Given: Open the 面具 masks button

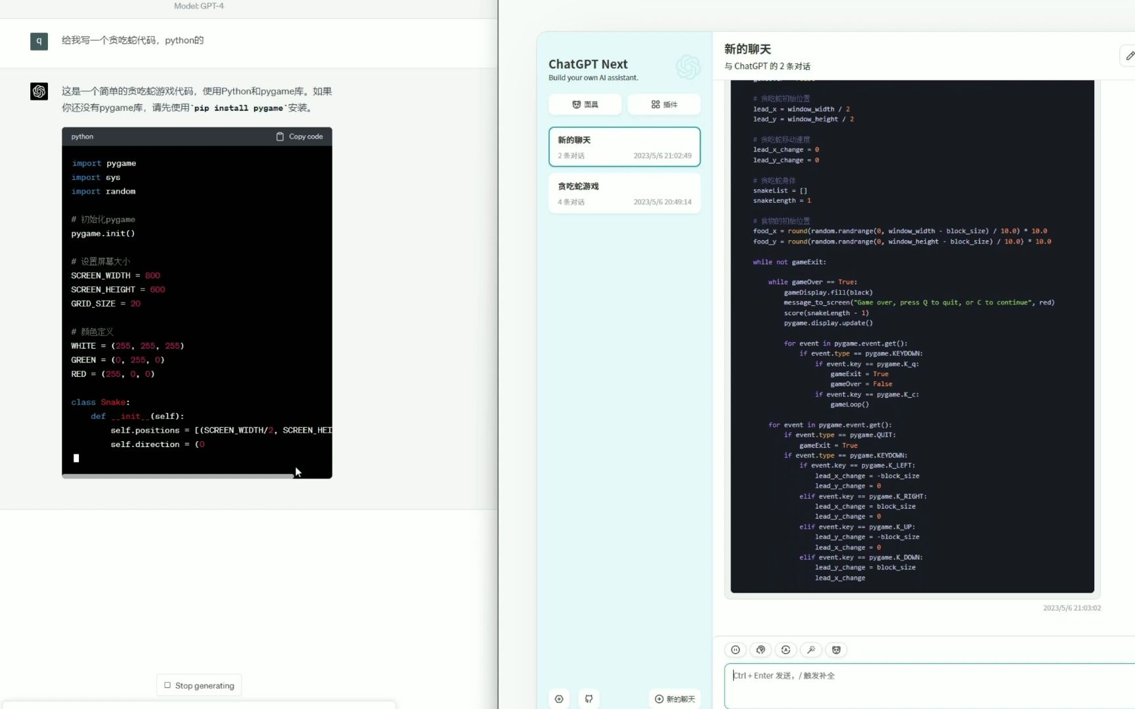Looking at the screenshot, I should pos(585,104).
